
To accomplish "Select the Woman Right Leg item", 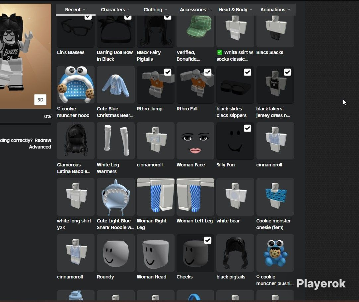I will (156, 197).
